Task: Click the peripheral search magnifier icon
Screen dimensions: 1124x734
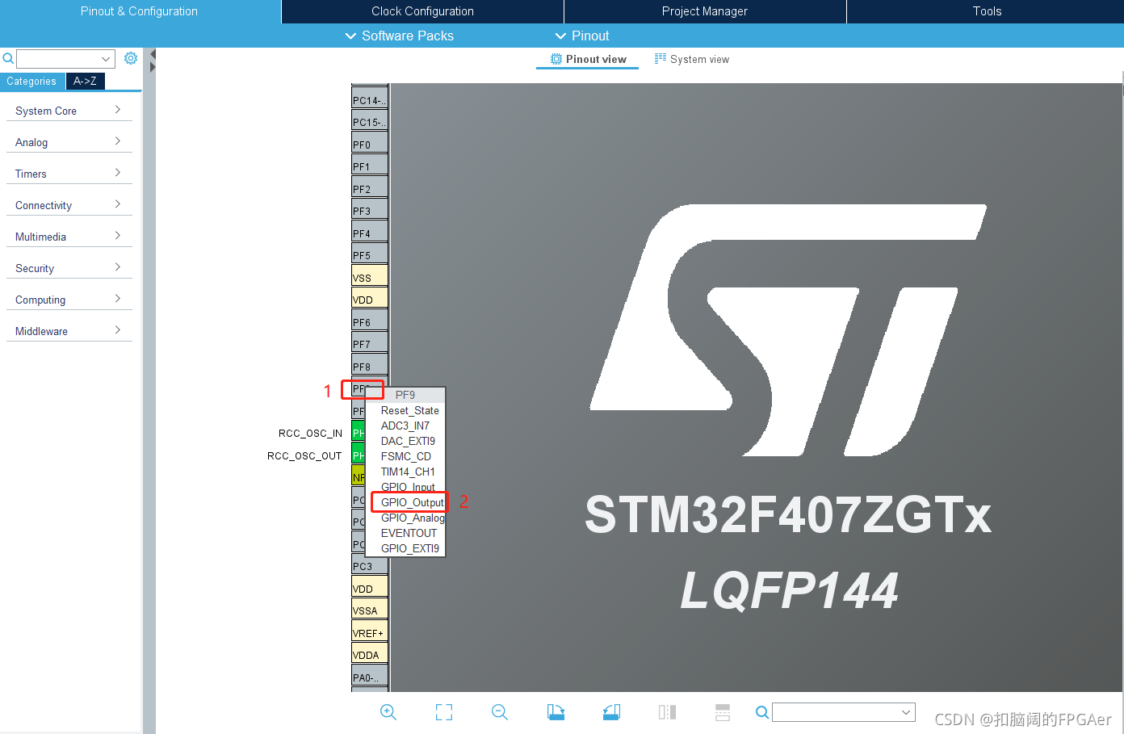Action: coord(8,58)
